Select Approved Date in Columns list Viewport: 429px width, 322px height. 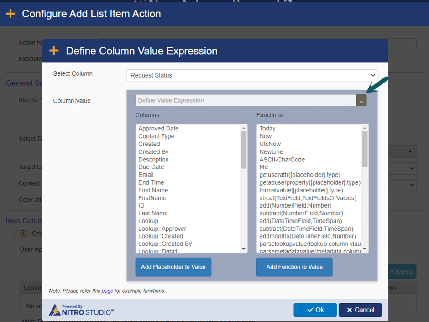[x=158, y=129]
